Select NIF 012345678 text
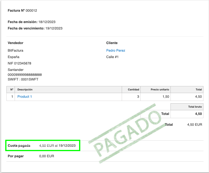 coord(20,63)
